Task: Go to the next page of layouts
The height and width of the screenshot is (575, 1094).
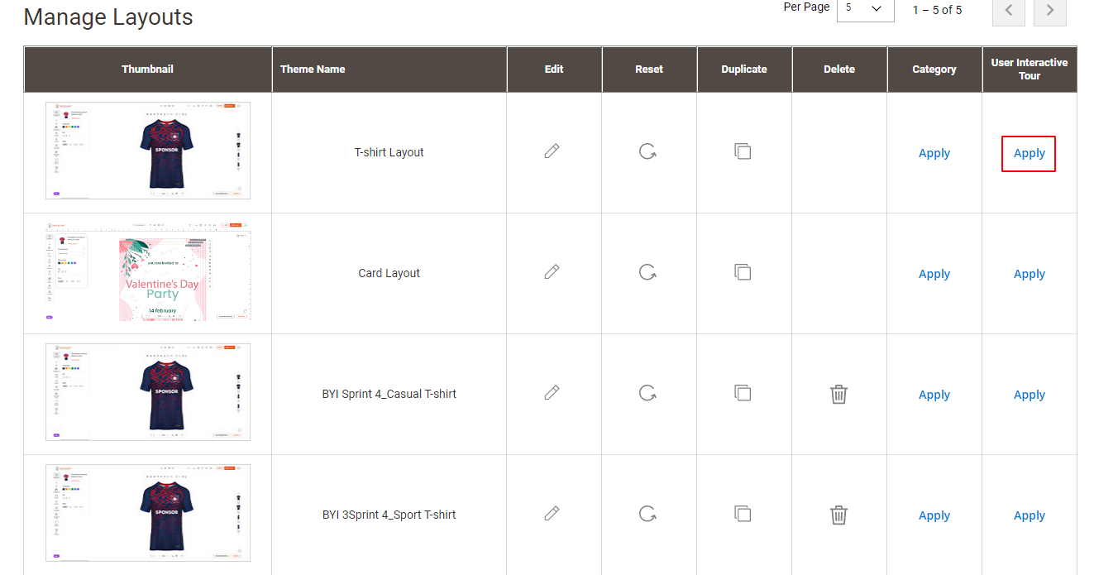Action: coord(1049,12)
